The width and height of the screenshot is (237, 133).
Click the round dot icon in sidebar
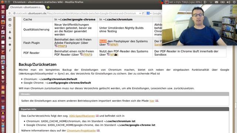10,45
